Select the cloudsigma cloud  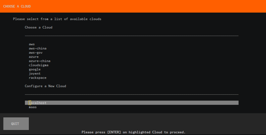point(38,65)
